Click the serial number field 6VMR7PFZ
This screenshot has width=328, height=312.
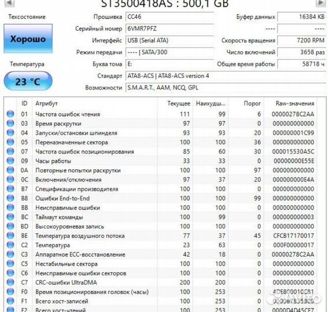pos(169,29)
